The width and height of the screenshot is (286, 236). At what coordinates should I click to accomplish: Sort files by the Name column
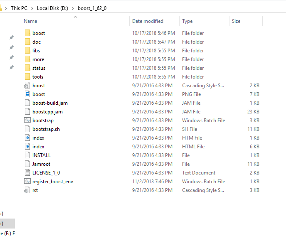coord(30,21)
